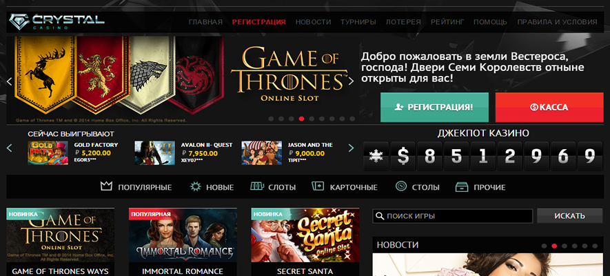The image size is (610, 276).
Task: Click the magnifier icon in game search
Action: click(x=380, y=216)
